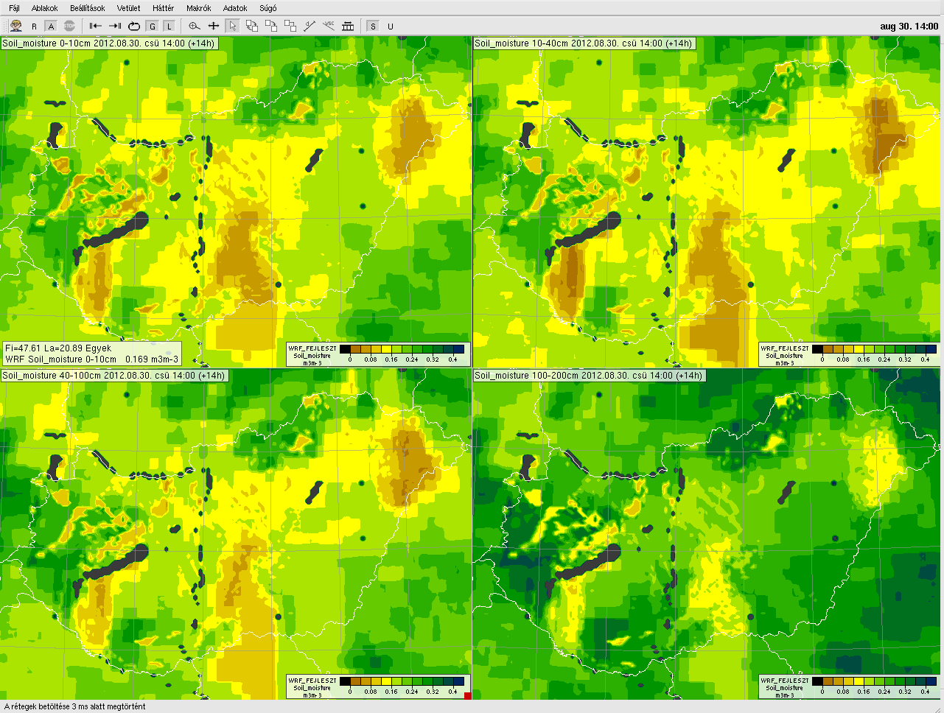Click the date time display aug 30. 14:00

coord(909,27)
